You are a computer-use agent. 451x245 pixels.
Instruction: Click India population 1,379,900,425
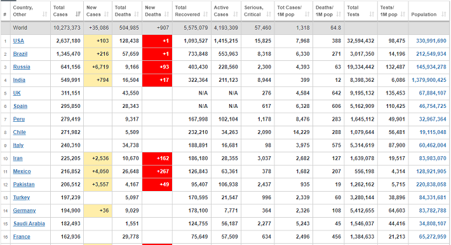429,80
